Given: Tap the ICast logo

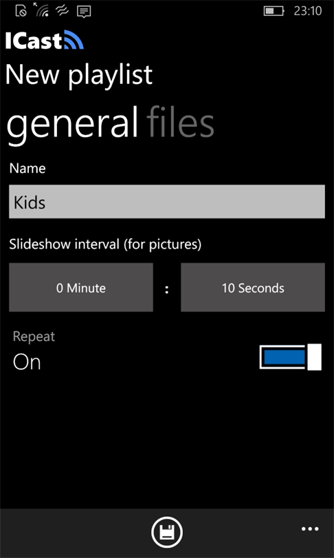Looking at the screenshot, I should click(x=45, y=39).
